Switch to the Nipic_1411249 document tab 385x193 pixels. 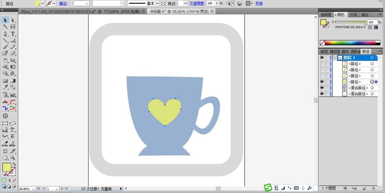[82, 11]
